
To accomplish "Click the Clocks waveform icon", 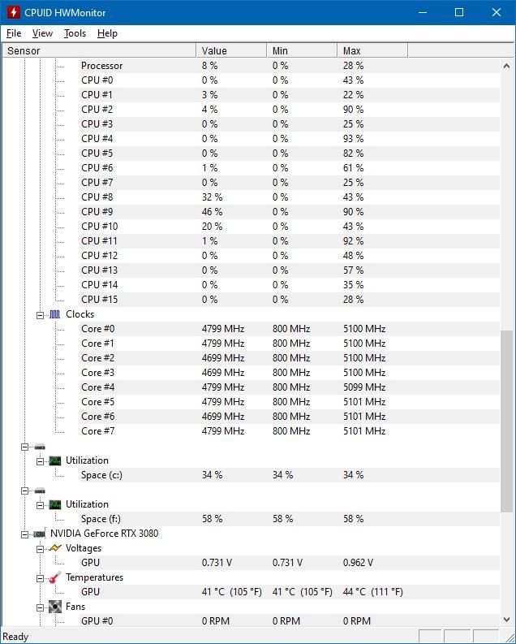I will [x=55, y=314].
